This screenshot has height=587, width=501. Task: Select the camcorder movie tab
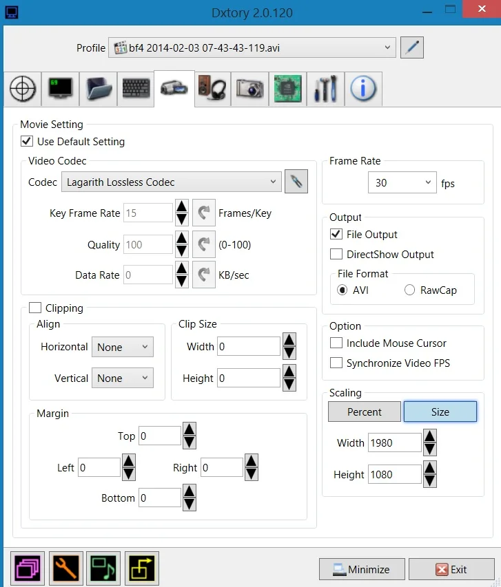pyautogui.click(x=174, y=89)
